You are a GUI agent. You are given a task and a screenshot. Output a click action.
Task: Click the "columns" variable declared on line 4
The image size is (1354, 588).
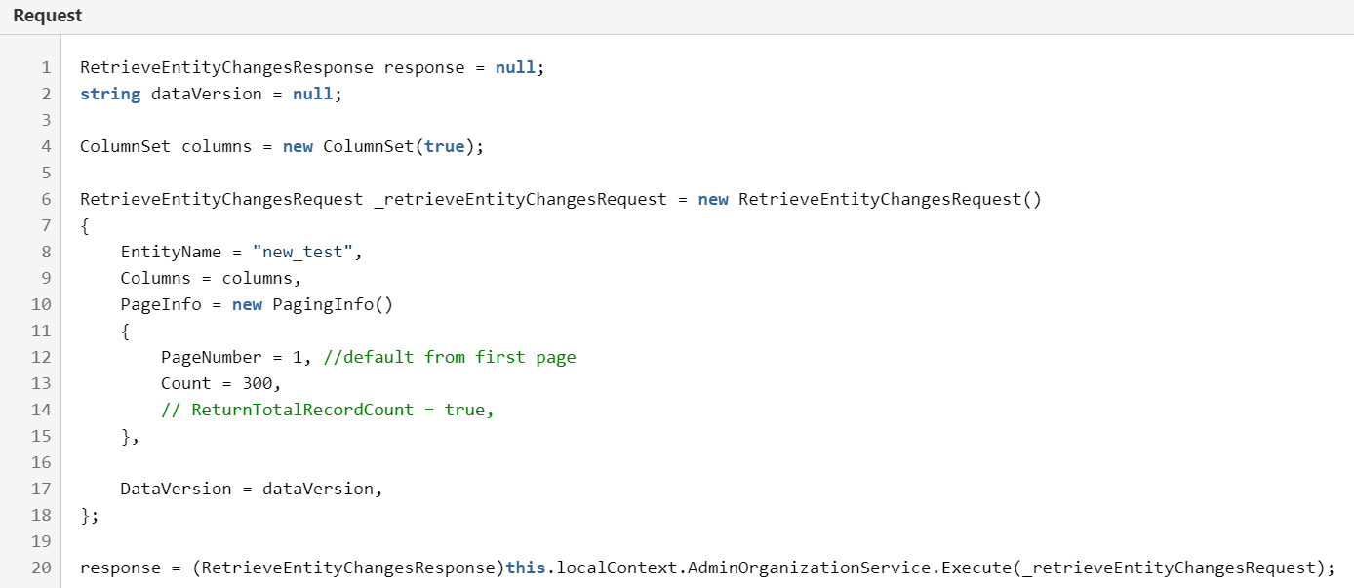pos(217,147)
